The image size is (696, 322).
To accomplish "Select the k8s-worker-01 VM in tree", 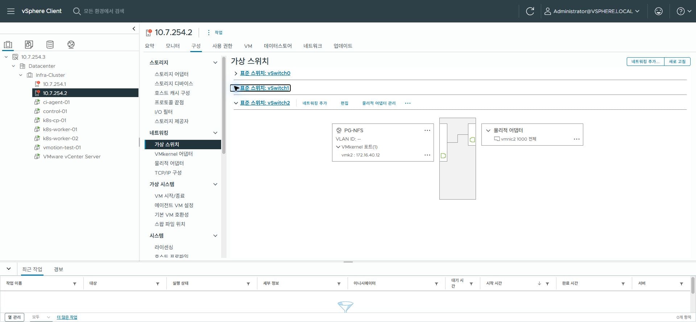I will [x=60, y=129].
